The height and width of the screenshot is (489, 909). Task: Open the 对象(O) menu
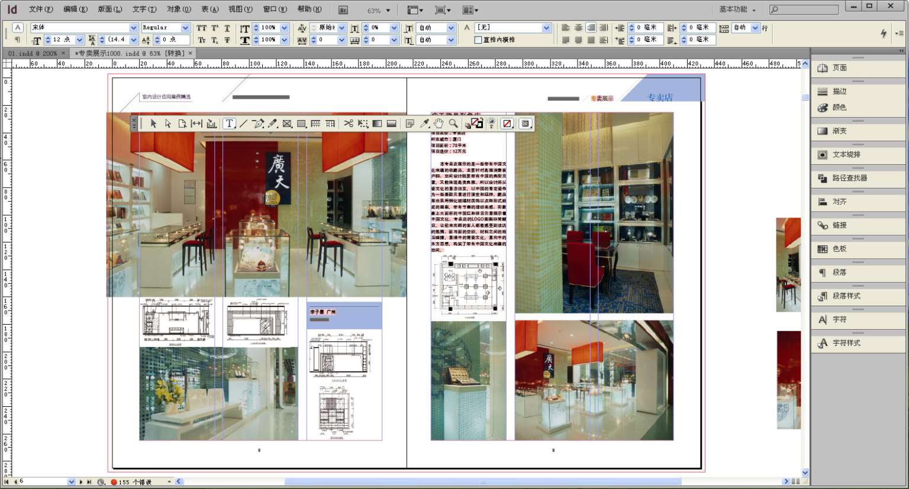coord(179,9)
